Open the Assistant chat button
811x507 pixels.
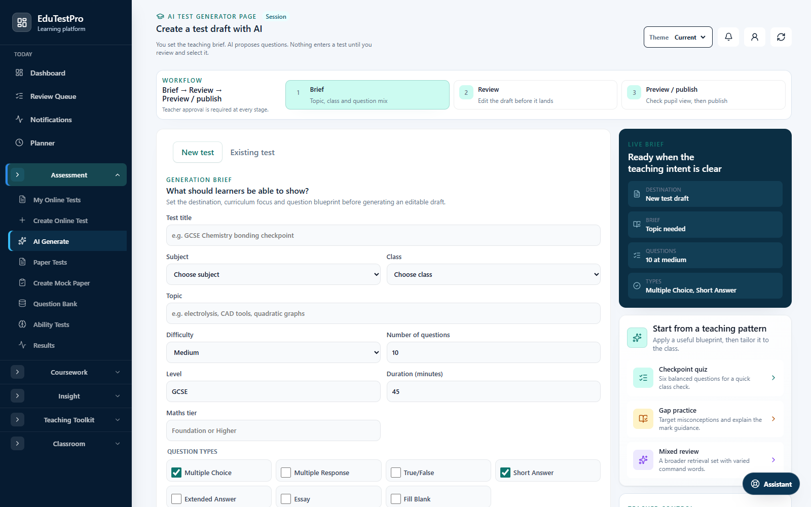(771, 484)
